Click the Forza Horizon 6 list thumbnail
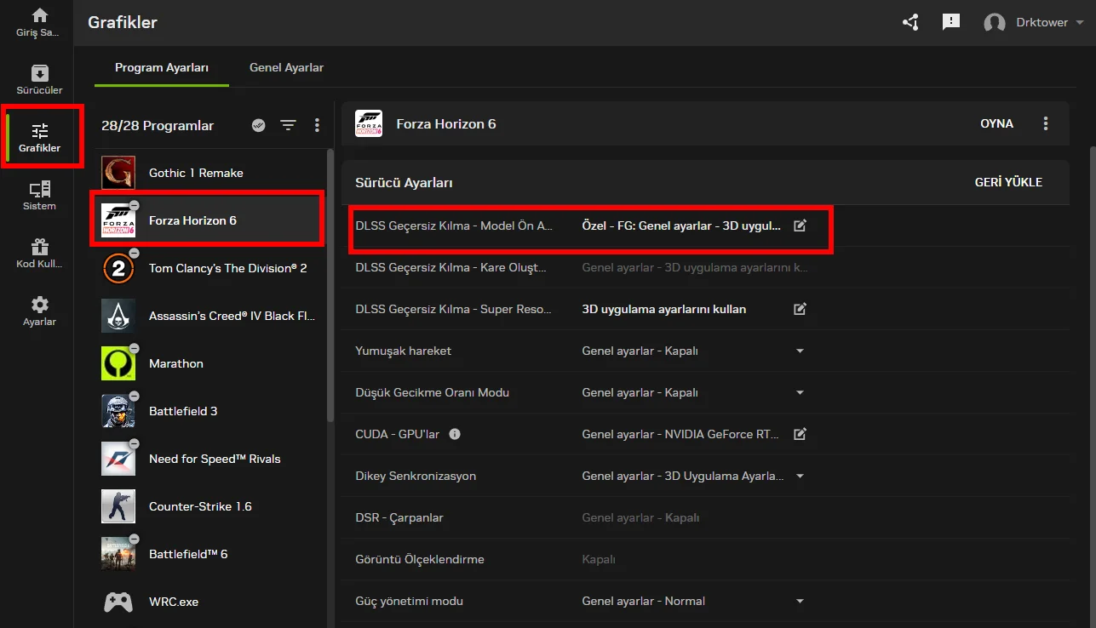1096x628 pixels. coord(118,220)
